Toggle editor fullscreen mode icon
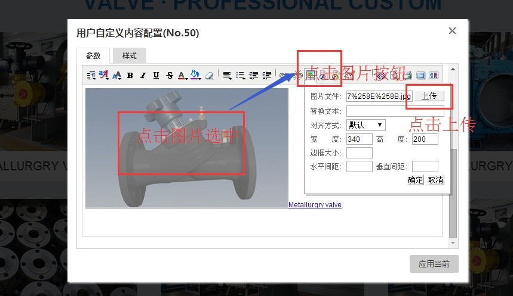Screen dimensions: 513x296 [x=421, y=76]
